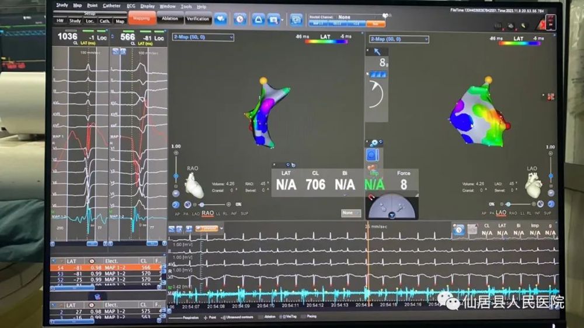Viewport: 584px width, 328px height.
Task: Click the LAO heart orientation thumbnail
Action: coord(533,185)
